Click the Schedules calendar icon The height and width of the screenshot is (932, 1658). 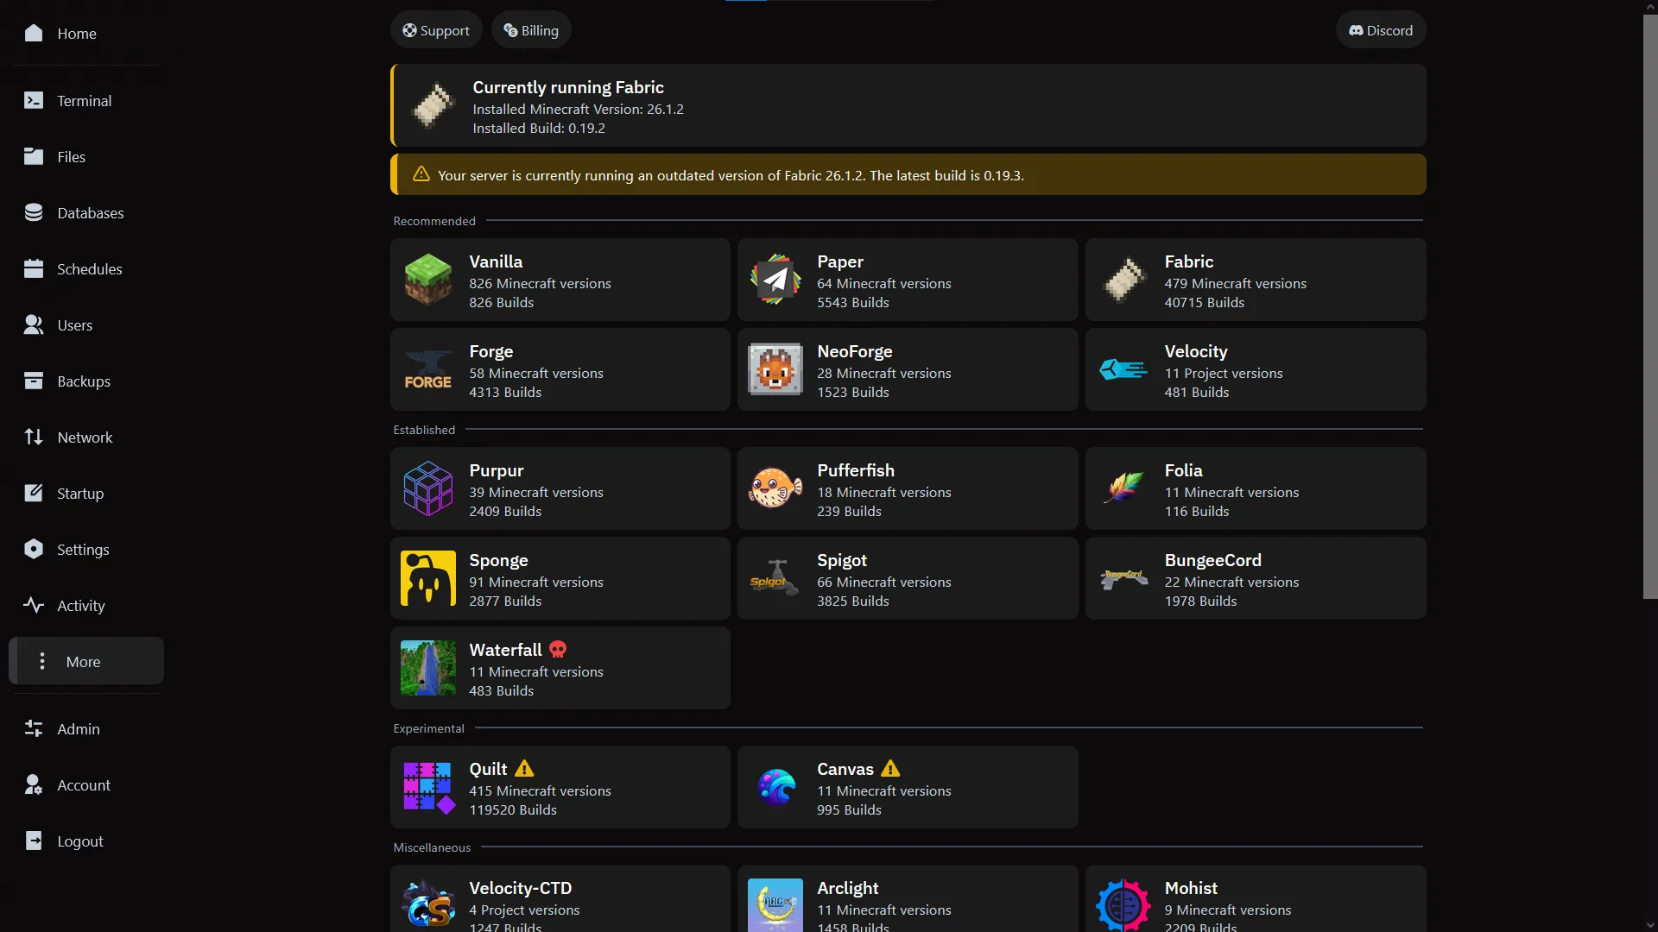tap(34, 268)
